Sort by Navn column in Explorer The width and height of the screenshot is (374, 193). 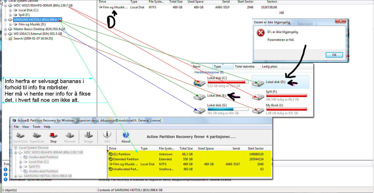202,67
